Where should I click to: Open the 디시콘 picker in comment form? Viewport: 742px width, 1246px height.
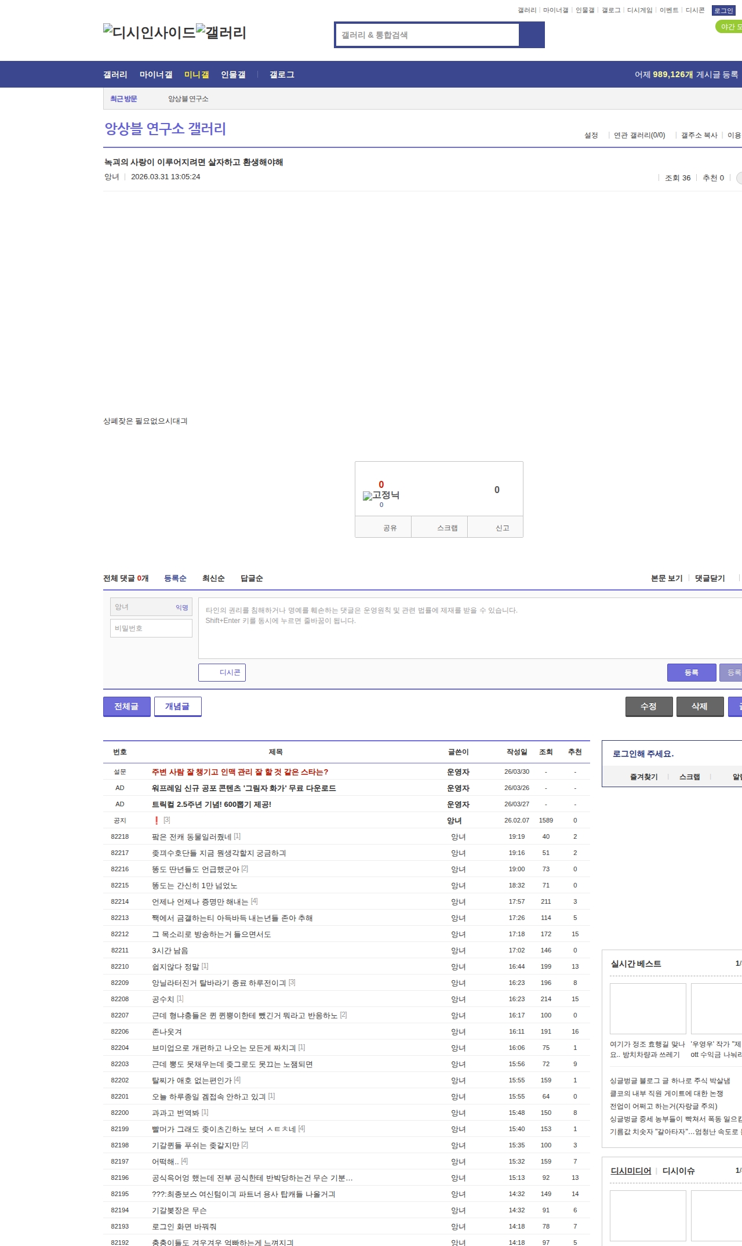[222, 672]
